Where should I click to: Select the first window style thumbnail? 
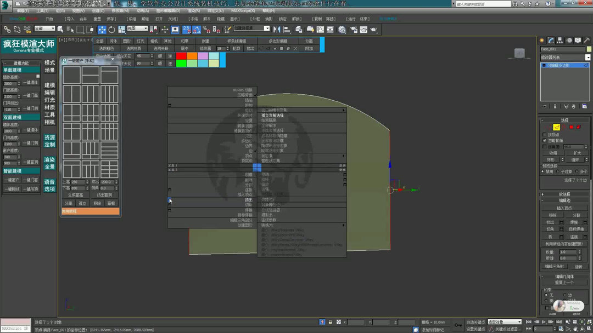(x=71, y=74)
